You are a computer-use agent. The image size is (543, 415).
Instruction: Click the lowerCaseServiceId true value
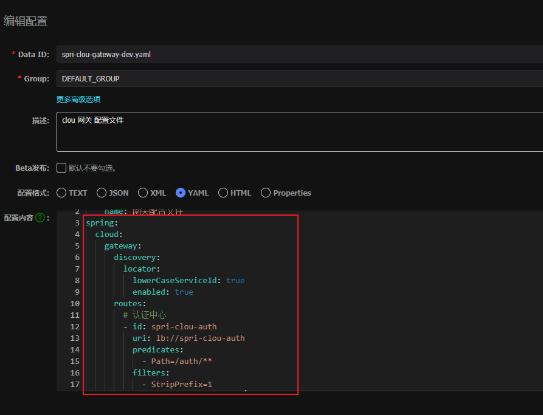tap(235, 280)
